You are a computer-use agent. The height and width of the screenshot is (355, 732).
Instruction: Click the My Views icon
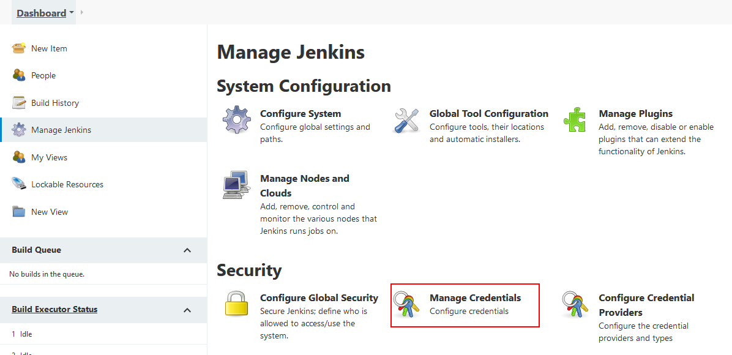19,157
